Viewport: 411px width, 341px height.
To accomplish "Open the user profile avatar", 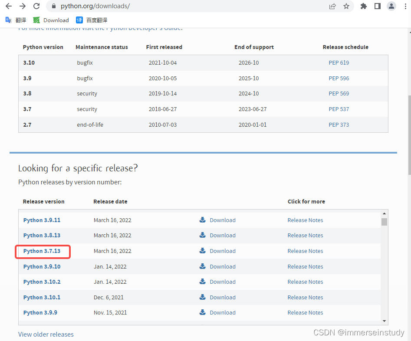I will click(391, 6).
